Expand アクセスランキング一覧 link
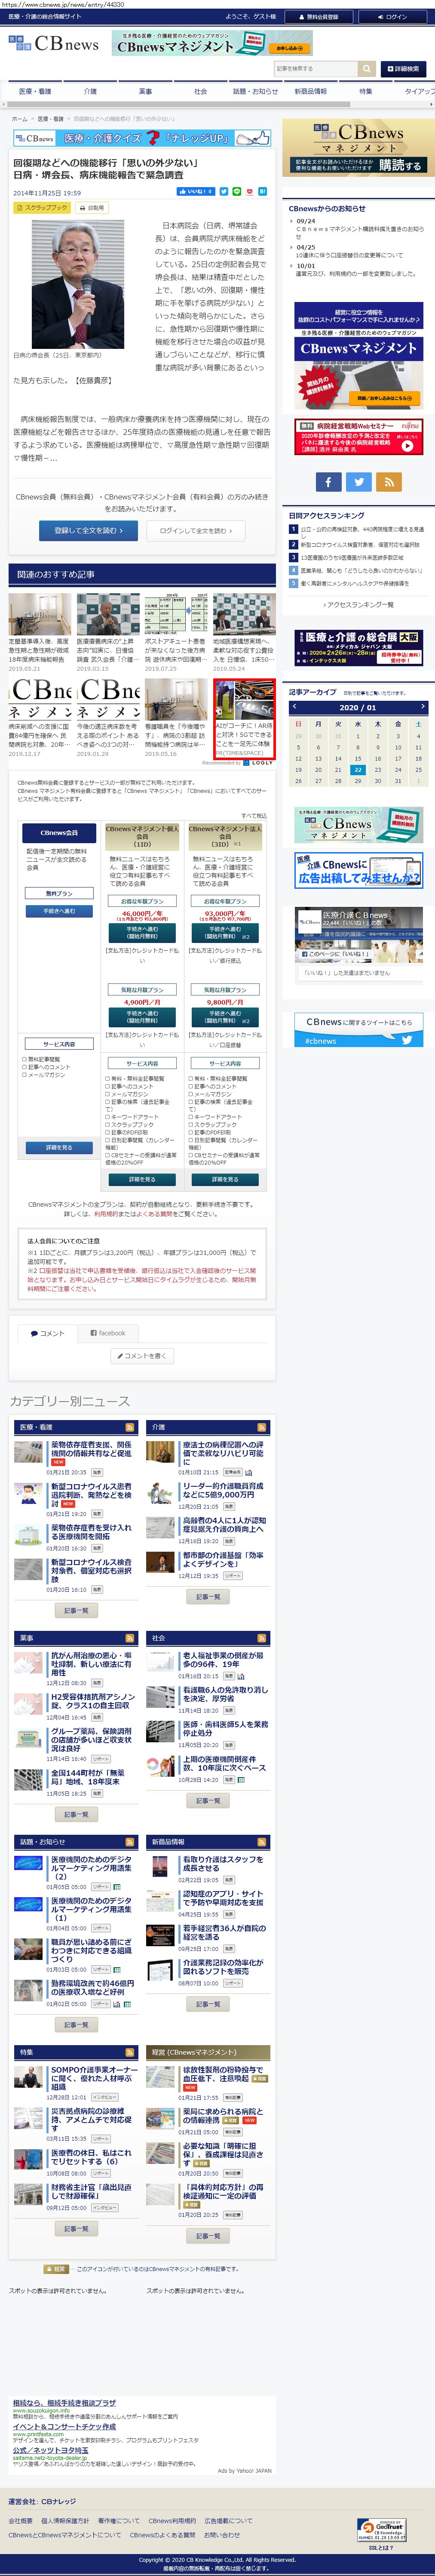 pos(357,605)
